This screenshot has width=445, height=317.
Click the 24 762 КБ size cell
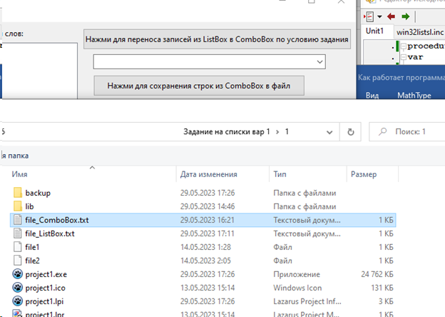tap(377, 274)
